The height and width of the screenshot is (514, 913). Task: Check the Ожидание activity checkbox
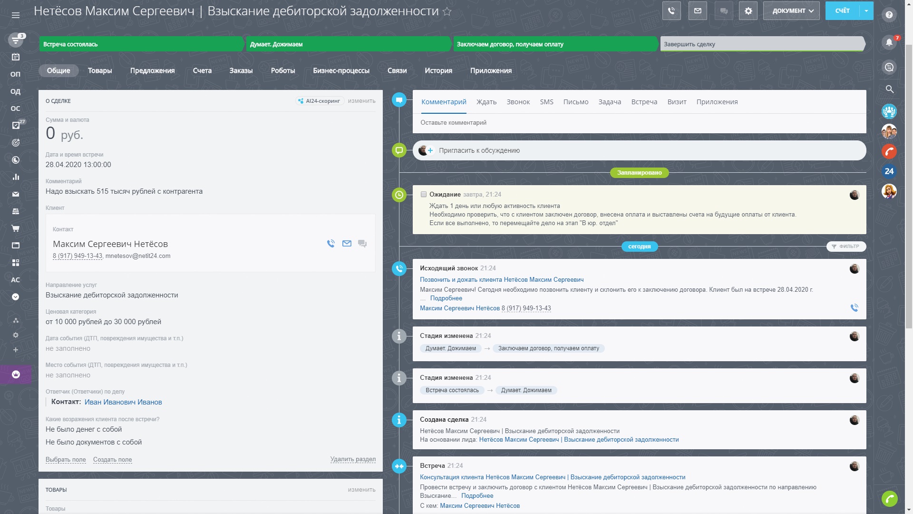tap(424, 194)
